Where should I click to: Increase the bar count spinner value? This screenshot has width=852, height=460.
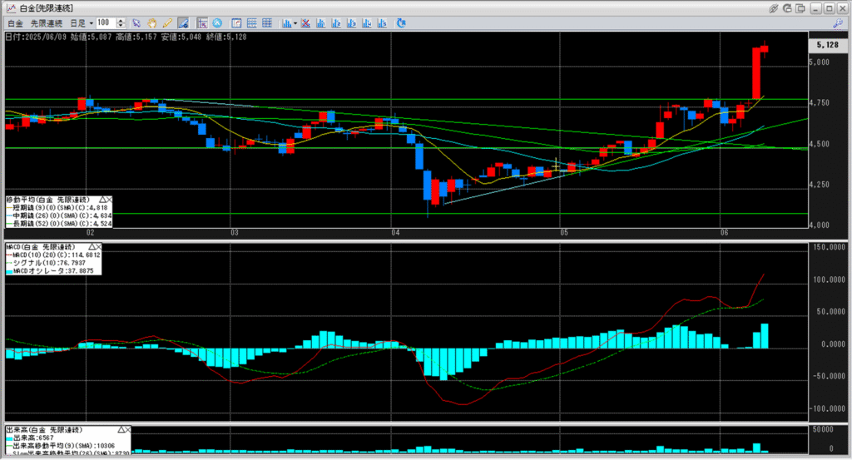pyautogui.click(x=122, y=20)
